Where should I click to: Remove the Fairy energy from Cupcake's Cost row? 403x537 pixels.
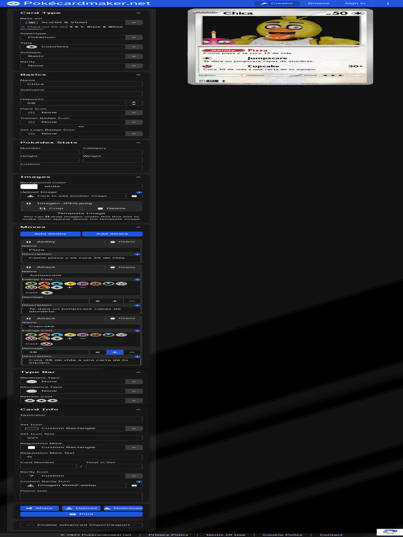[x=47, y=344]
